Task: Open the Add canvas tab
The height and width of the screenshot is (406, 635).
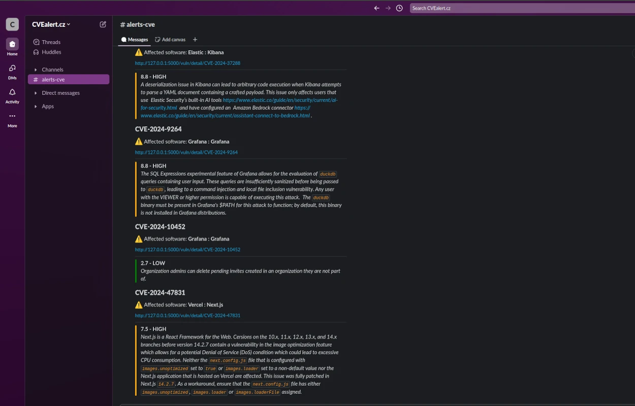Action: (170, 39)
